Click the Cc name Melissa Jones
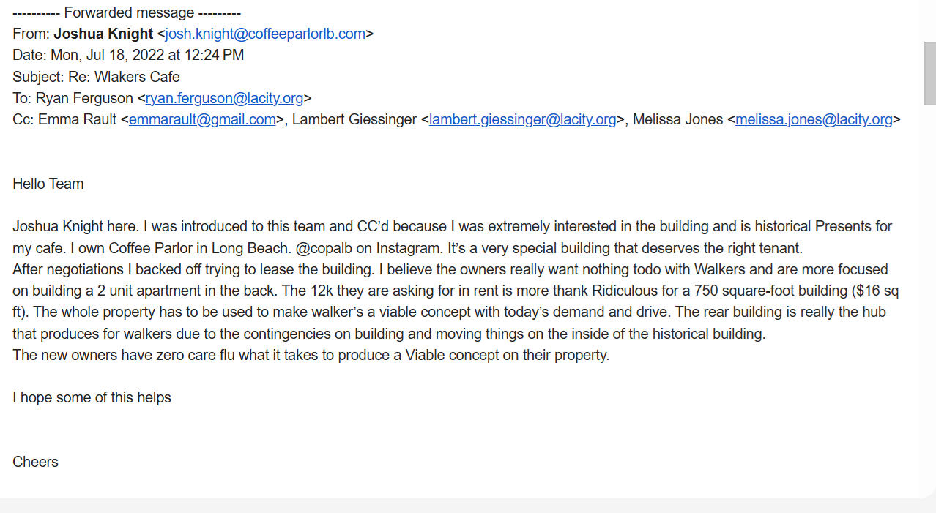The width and height of the screenshot is (936, 513). point(677,119)
